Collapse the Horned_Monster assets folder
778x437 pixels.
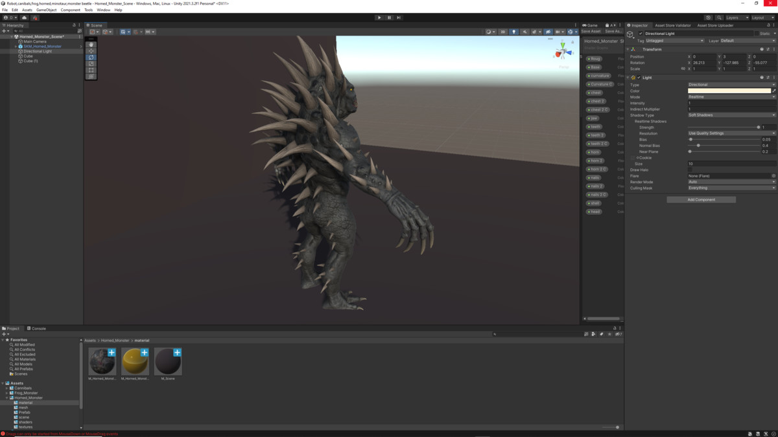[x=7, y=398]
